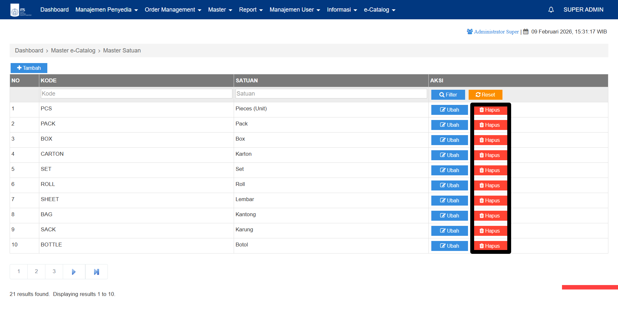Viewport: 618px width, 314px height.
Task: Click the notification bell icon
Action: coord(551,10)
